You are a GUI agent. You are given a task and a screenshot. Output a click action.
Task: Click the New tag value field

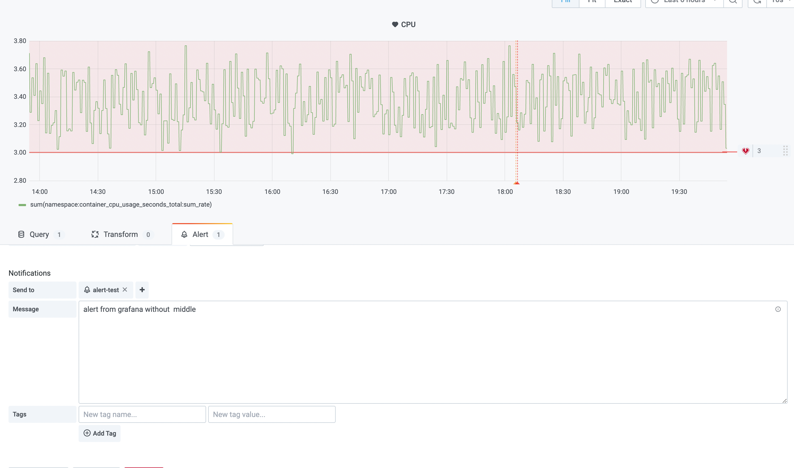pos(272,414)
